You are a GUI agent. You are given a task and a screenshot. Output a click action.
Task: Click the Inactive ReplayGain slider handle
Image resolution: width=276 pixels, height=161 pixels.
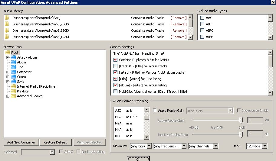pos(241,135)
